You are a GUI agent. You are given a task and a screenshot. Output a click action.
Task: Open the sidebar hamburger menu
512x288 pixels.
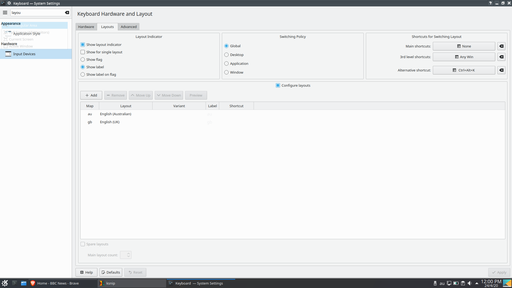click(x=5, y=13)
